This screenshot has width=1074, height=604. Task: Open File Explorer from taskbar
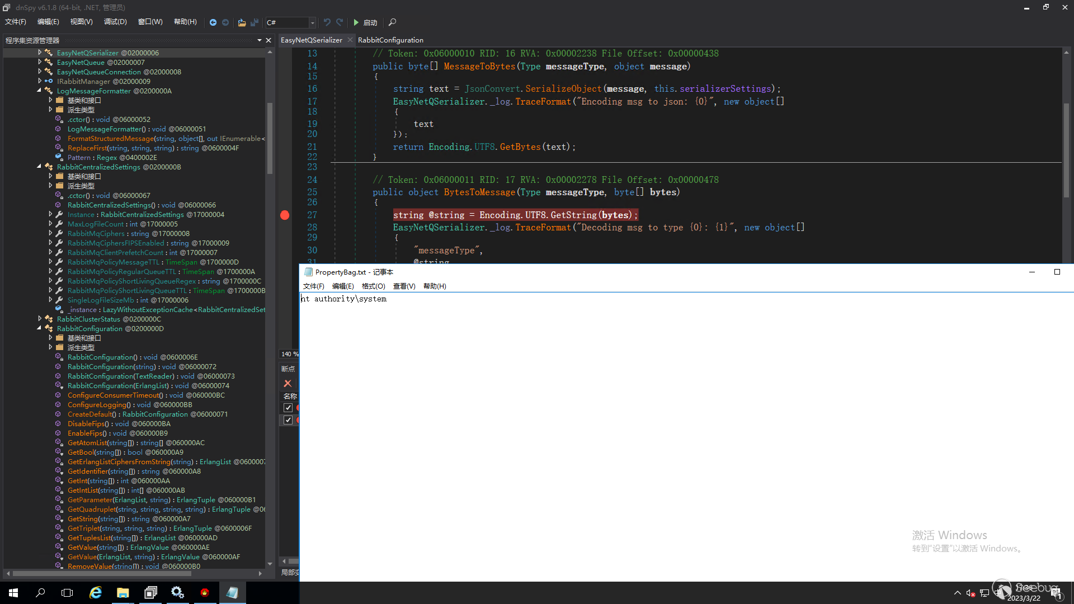pos(123,593)
